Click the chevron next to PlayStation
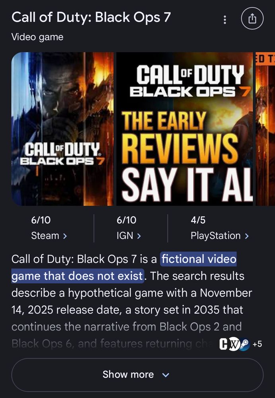The width and height of the screenshot is (275, 398). [x=247, y=236]
